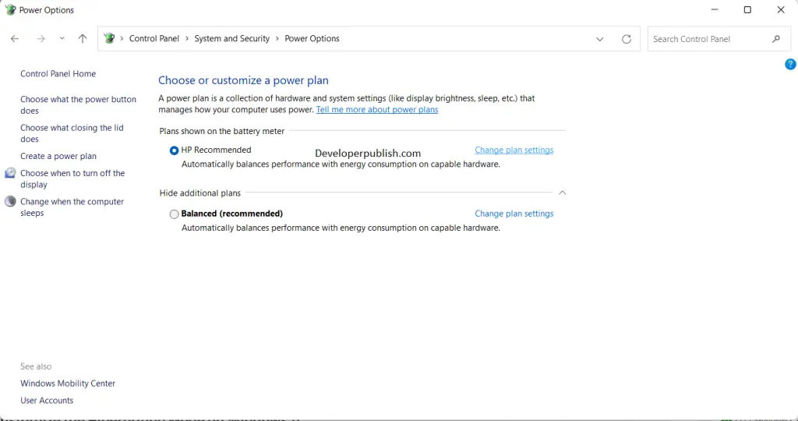798x421 pixels.
Task: Refresh the Power Options page
Action: pos(627,39)
